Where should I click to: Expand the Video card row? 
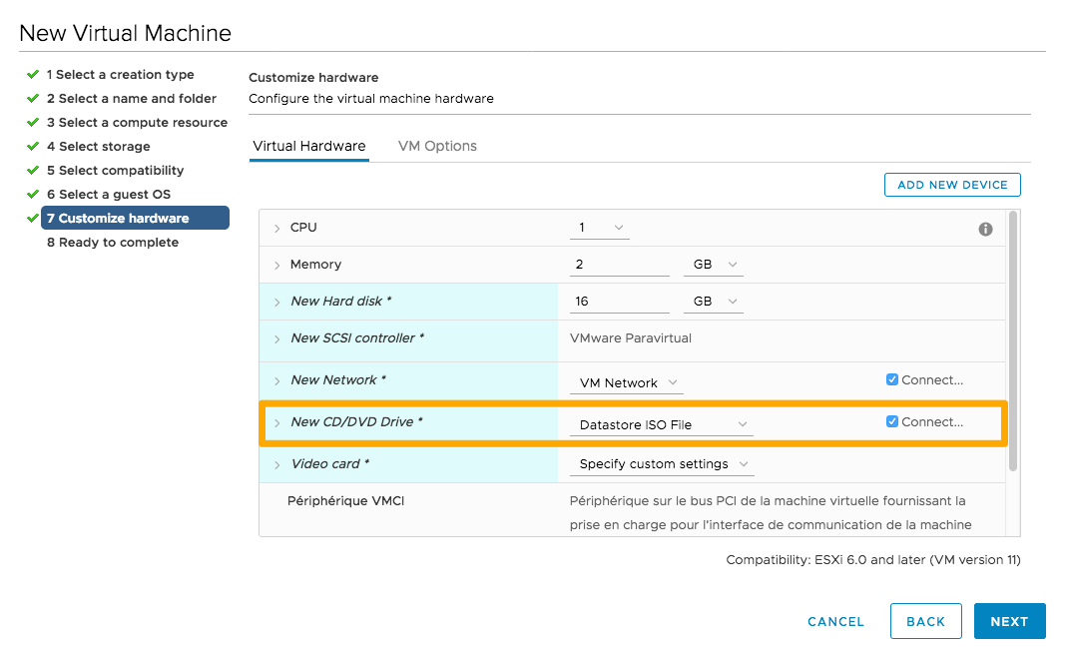(x=277, y=465)
